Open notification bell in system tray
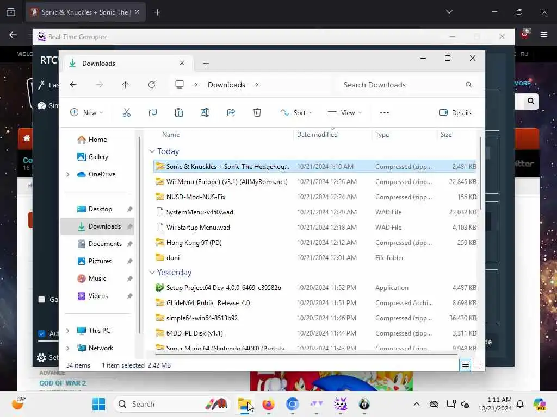Image resolution: width=557 pixels, height=417 pixels. point(520,404)
